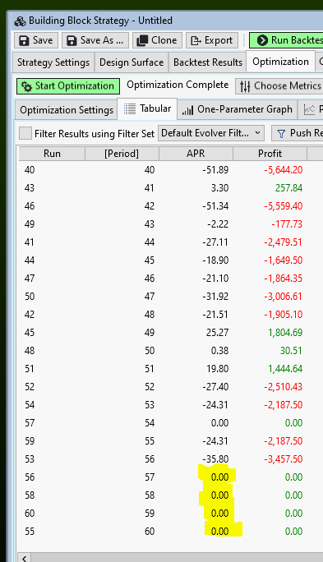This screenshot has width=323, height=562.
Task: Click the period value 53
Action: 150,404
